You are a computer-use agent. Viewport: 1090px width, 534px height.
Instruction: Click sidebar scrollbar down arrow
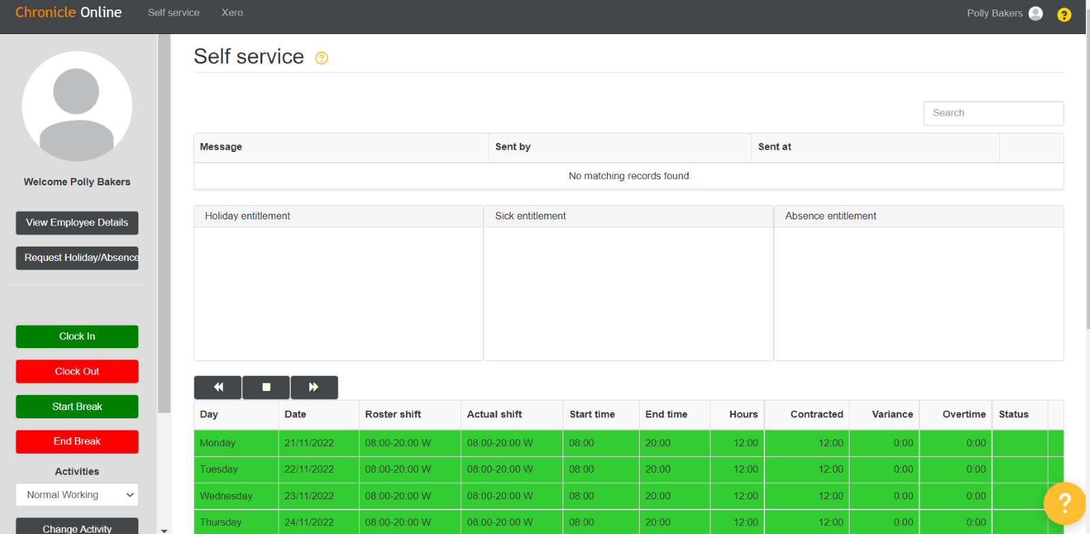pyautogui.click(x=164, y=530)
